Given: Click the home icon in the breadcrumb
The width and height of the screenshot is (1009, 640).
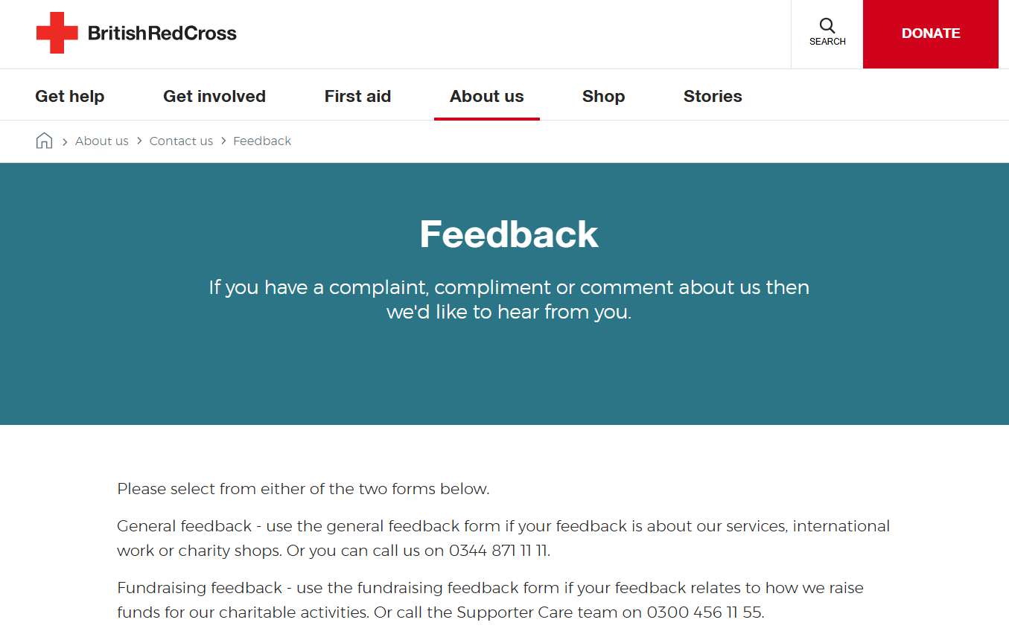Looking at the screenshot, I should [45, 141].
